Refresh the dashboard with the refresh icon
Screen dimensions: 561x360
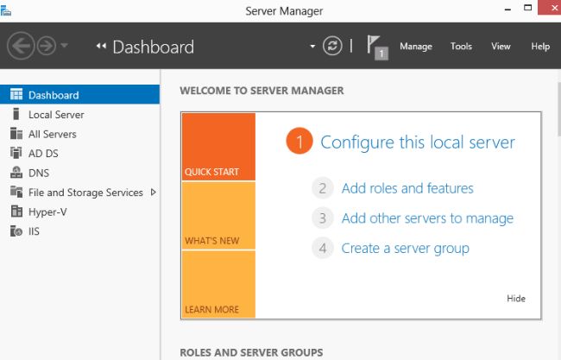(332, 47)
